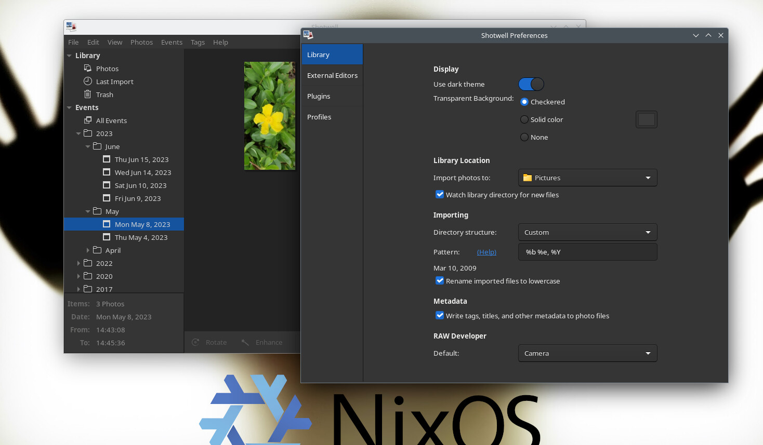Select the yellow flower photo thumbnail
Viewport: 763px width, 445px height.
270,116
